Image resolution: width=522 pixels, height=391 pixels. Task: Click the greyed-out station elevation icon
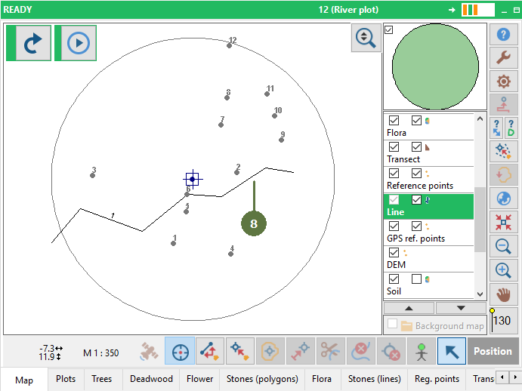[503, 104]
